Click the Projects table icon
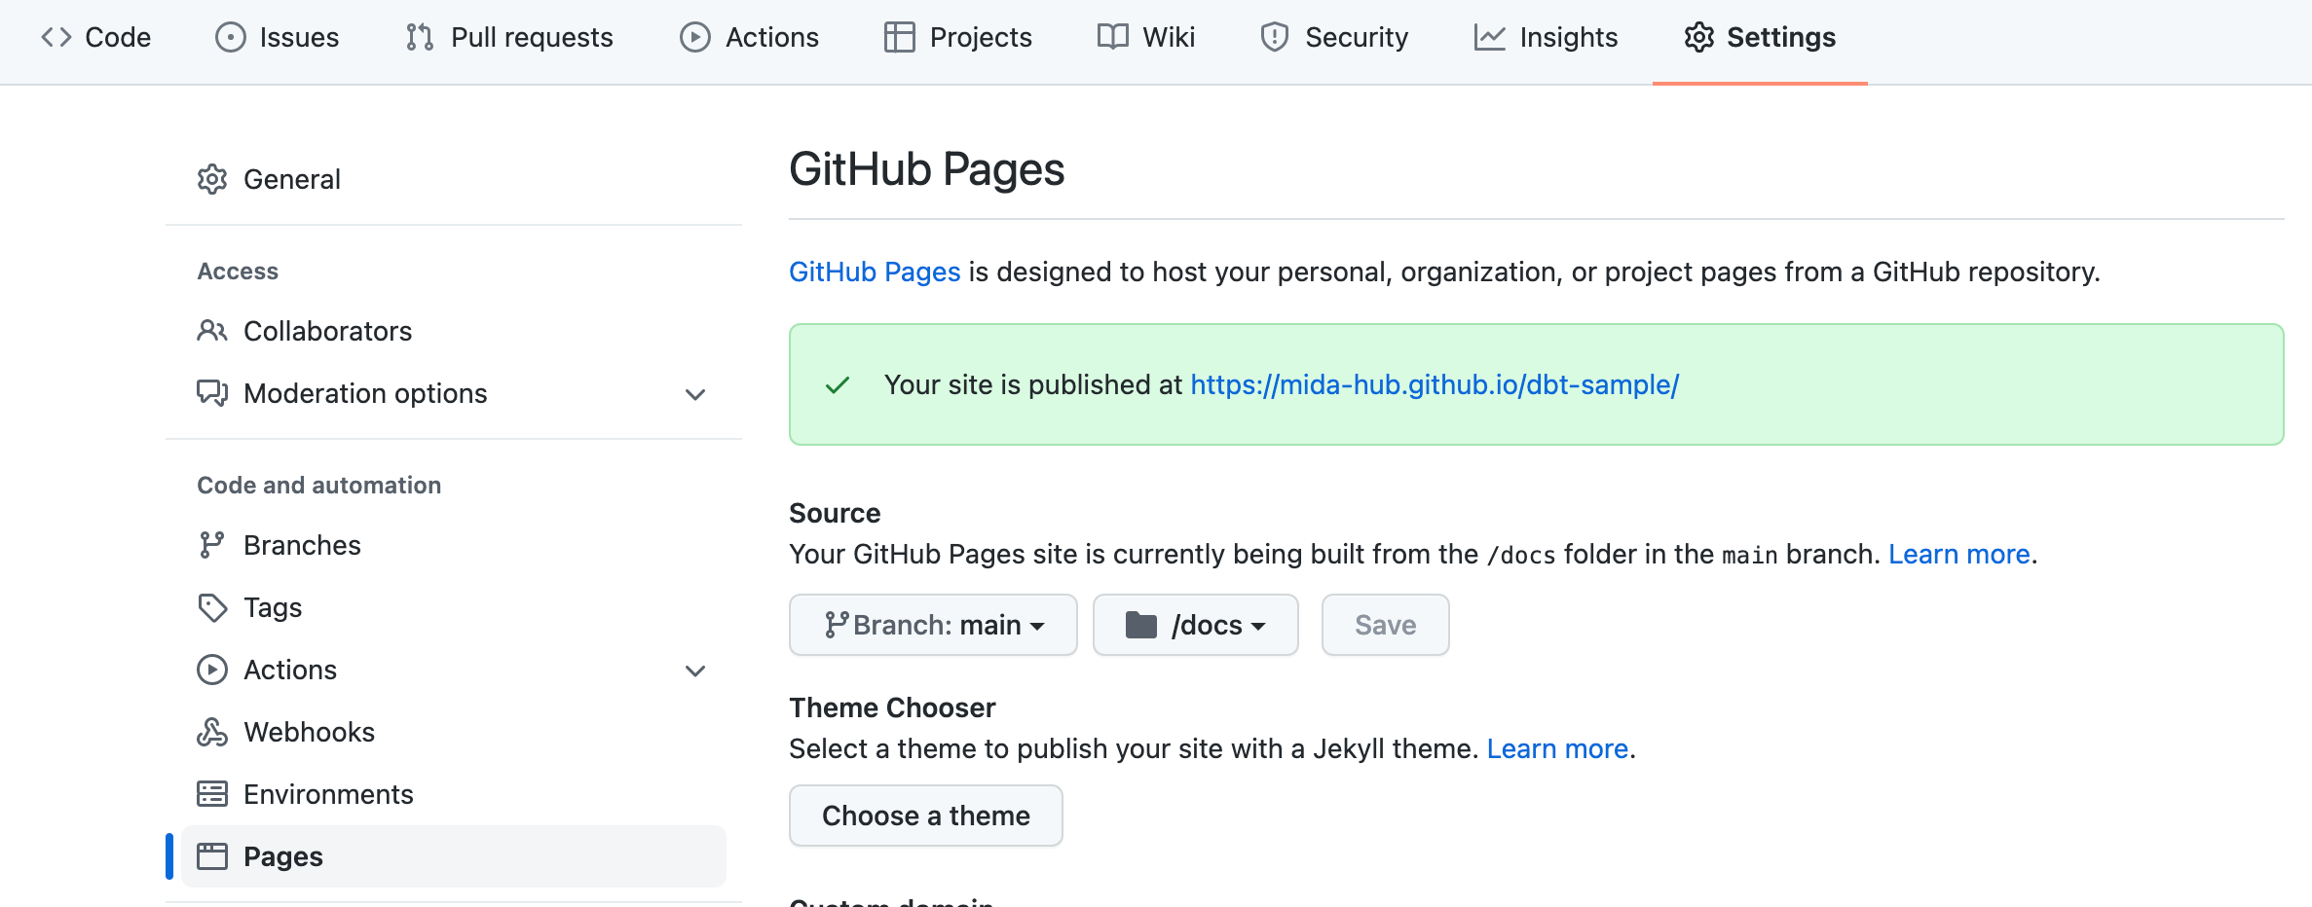The height and width of the screenshot is (907, 2312). 900,37
